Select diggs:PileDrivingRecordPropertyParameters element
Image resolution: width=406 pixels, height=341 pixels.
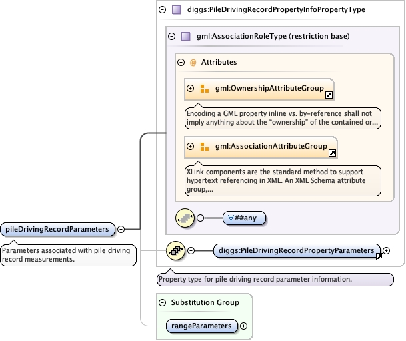pyautogui.click(x=293, y=250)
